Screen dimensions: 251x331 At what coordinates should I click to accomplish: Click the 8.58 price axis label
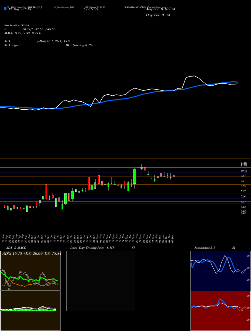pyautogui.click(x=243, y=186)
